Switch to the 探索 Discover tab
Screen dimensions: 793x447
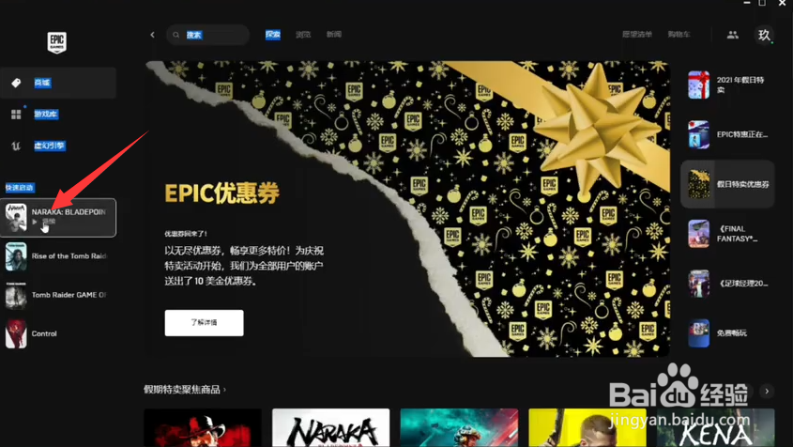click(272, 35)
